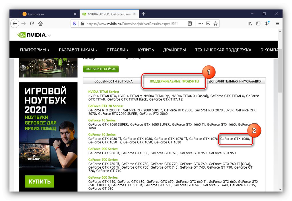Close the Lumpics.ru tab
Image resolution: width=292 pixels, height=201 pixels.
click(x=75, y=14)
